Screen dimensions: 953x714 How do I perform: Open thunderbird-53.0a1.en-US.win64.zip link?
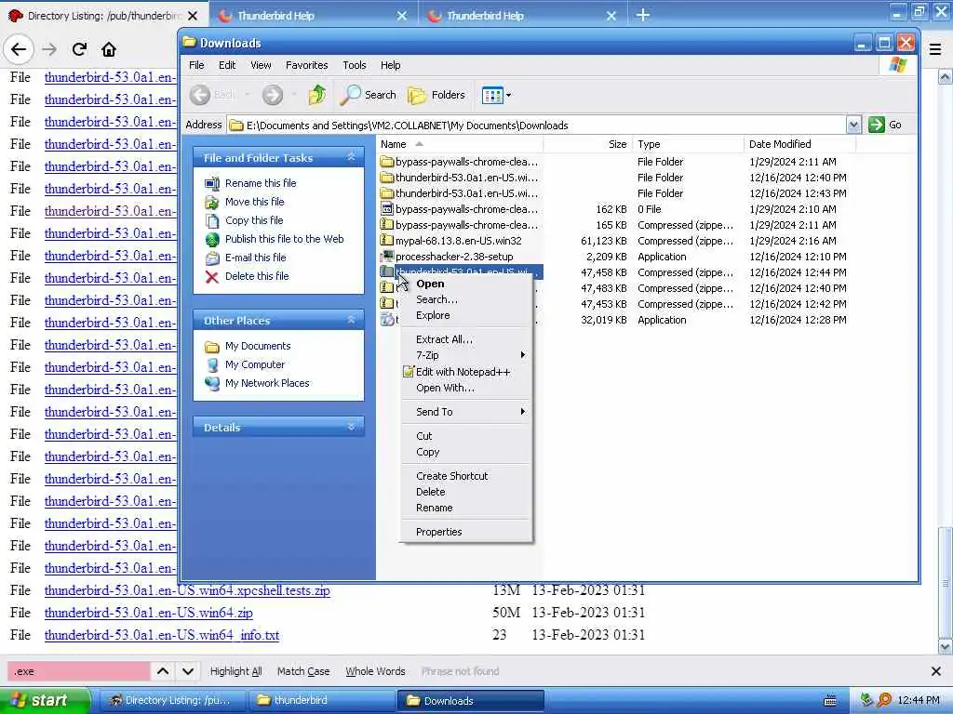click(x=148, y=613)
